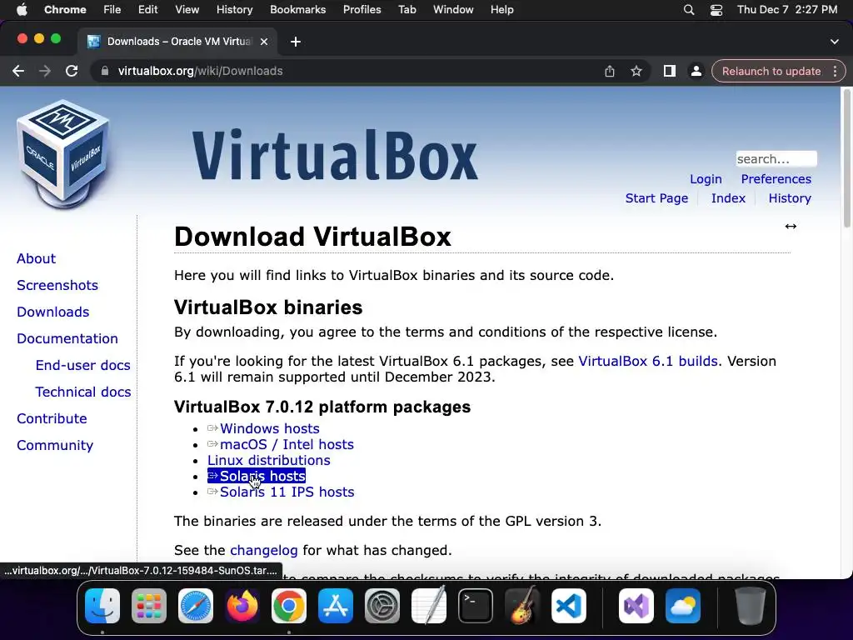Close the Downloads tab
Image resolution: width=853 pixels, height=640 pixels.
click(x=264, y=42)
